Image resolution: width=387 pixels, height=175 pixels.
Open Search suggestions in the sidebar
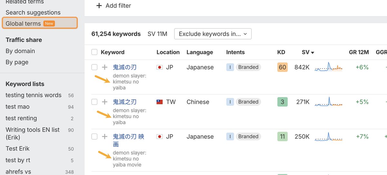[33, 13]
